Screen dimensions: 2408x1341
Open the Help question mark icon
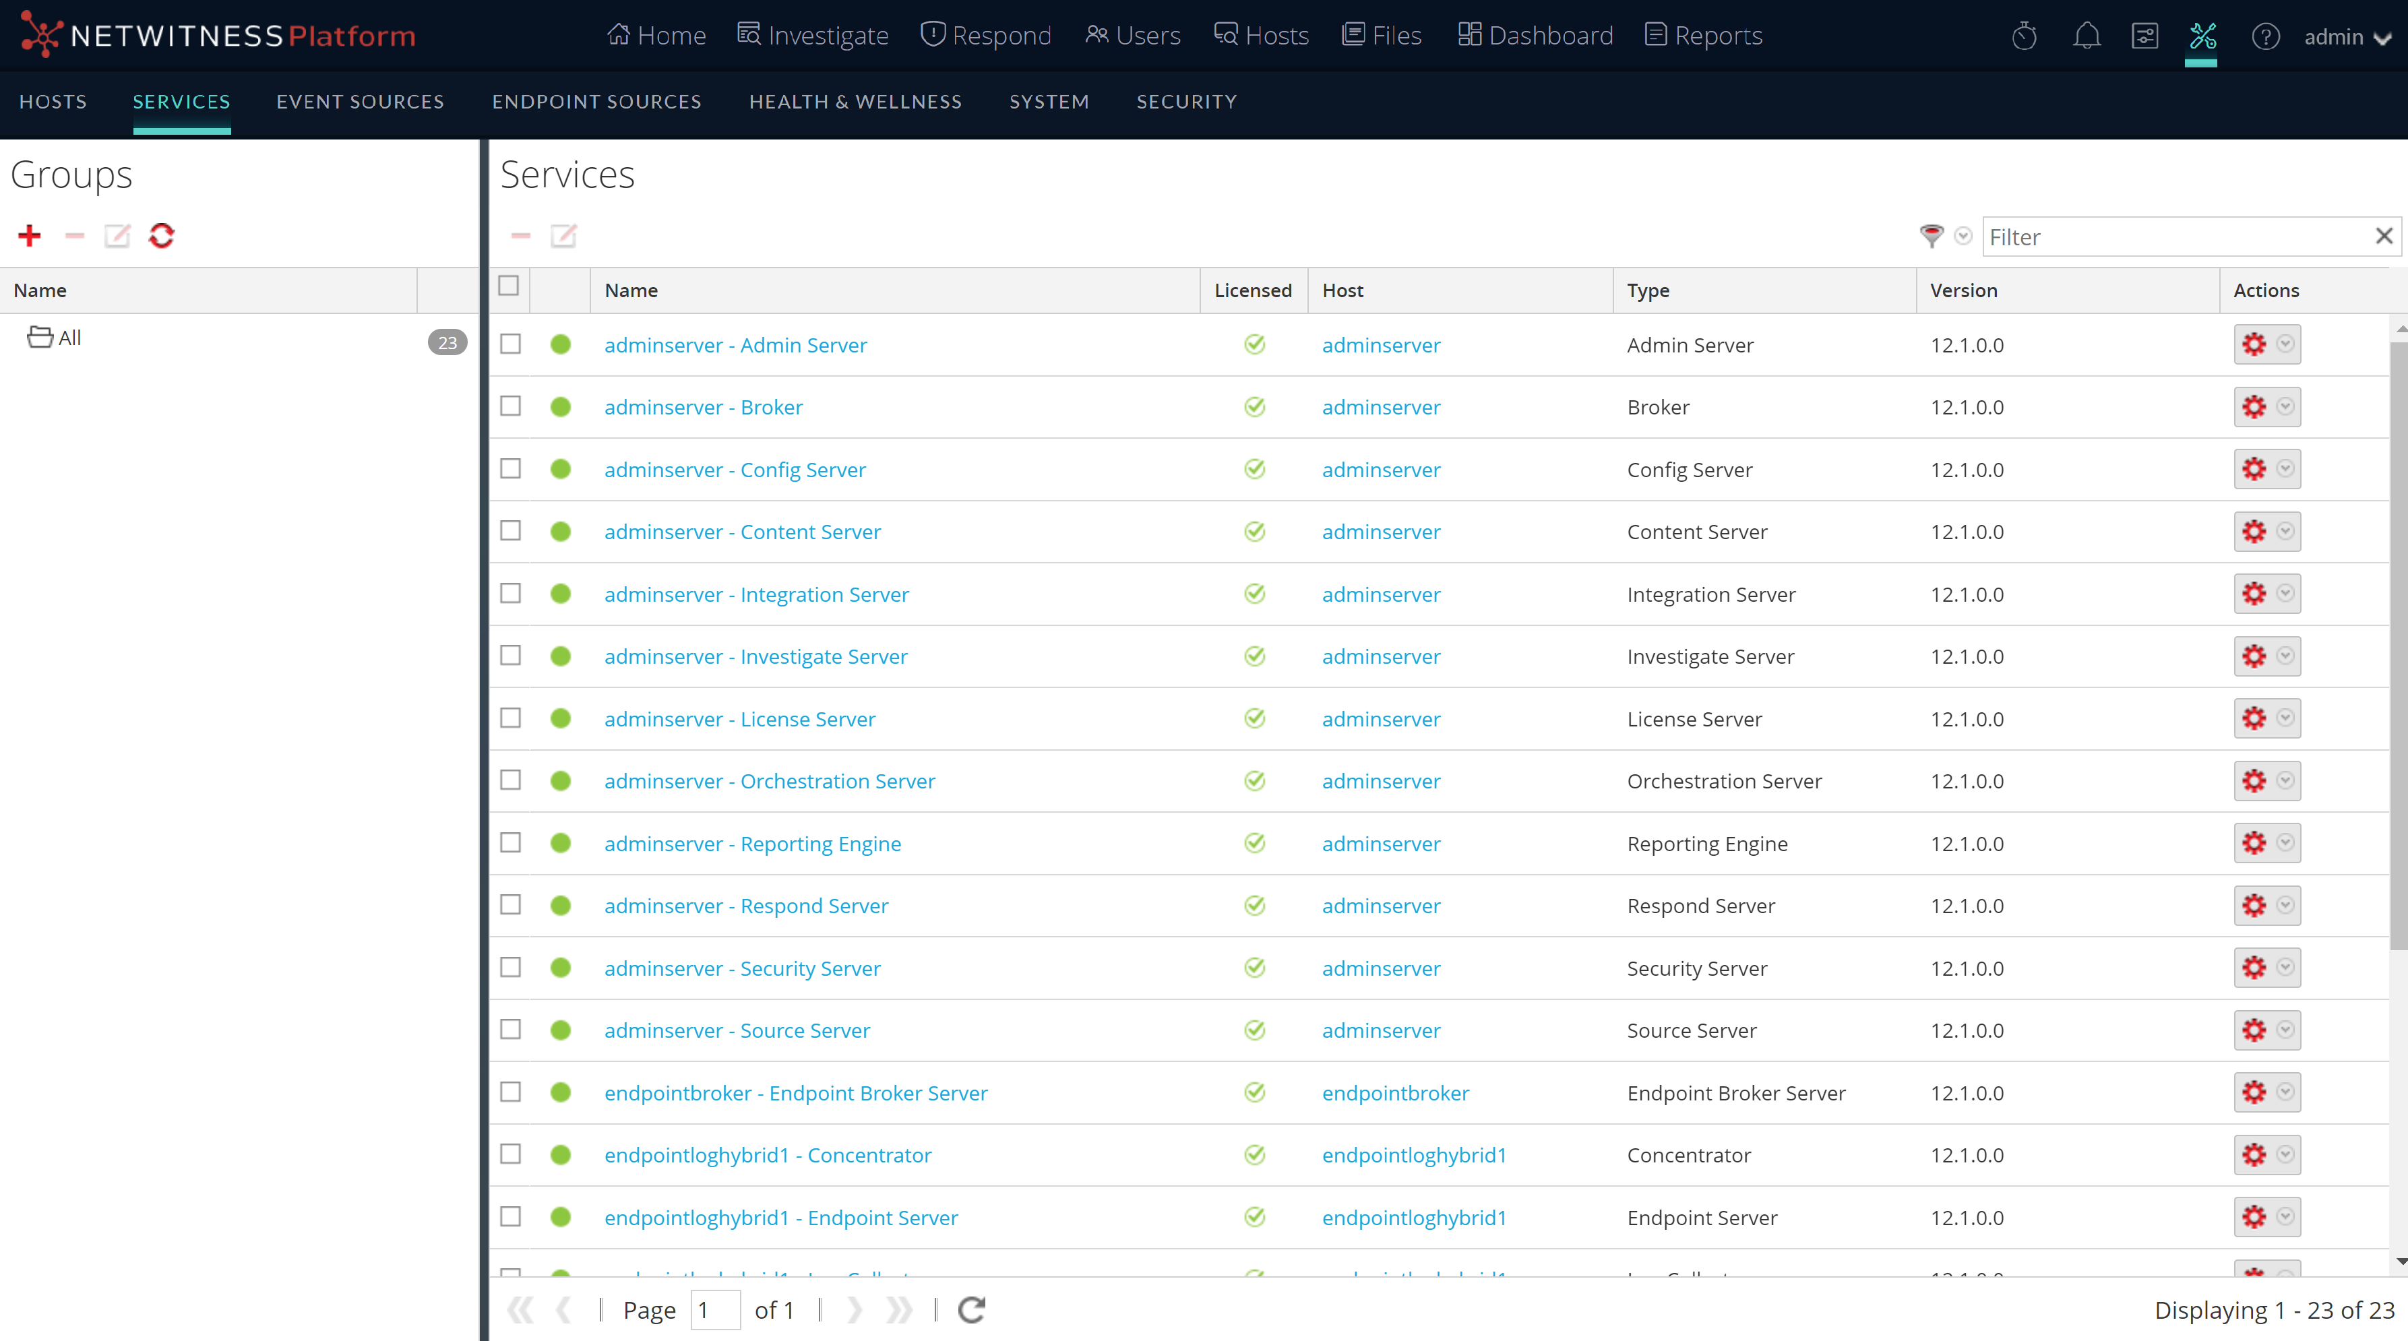click(2266, 36)
